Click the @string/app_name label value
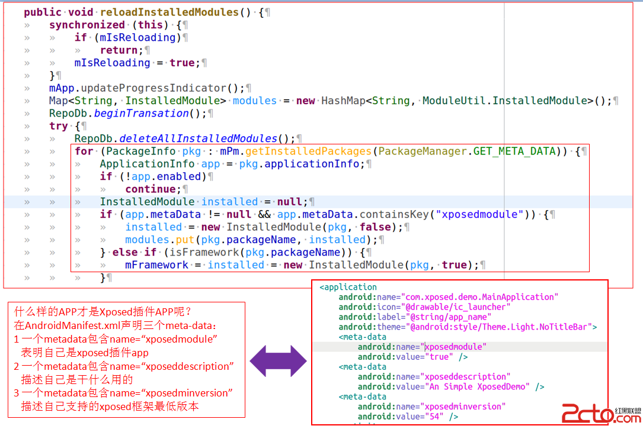 click(x=448, y=317)
